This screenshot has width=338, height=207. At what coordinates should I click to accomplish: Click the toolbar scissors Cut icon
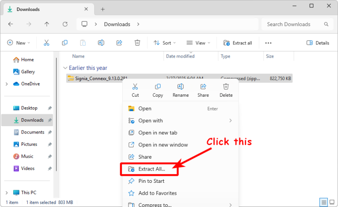(x=46, y=43)
